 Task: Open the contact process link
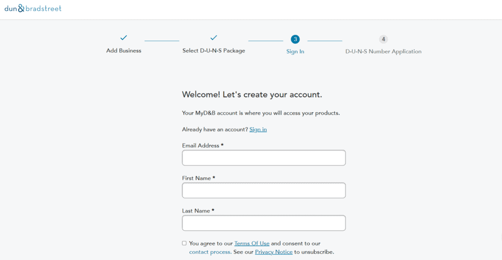210,252
